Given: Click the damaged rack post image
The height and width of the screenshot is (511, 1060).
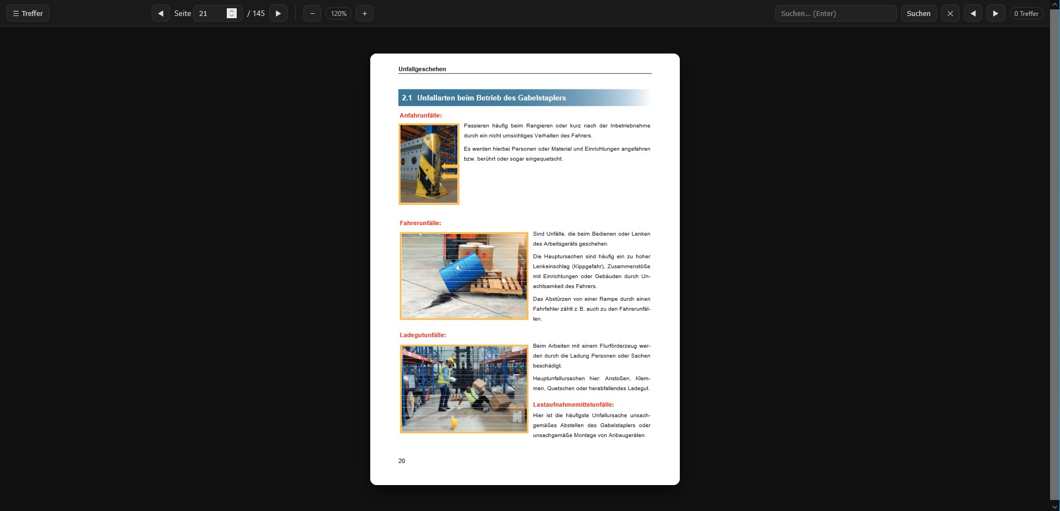Looking at the screenshot, I should click(429, 164).
